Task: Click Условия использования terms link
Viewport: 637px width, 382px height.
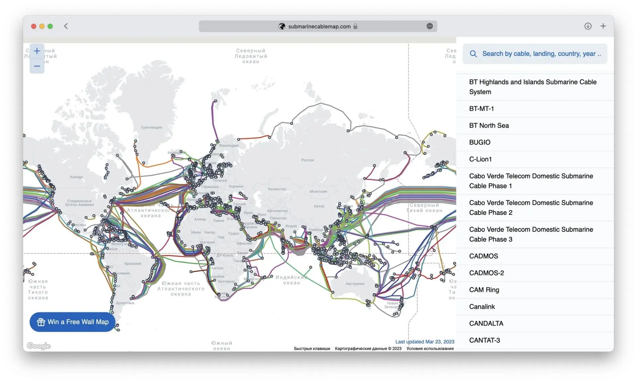Action: click(430, 349)
